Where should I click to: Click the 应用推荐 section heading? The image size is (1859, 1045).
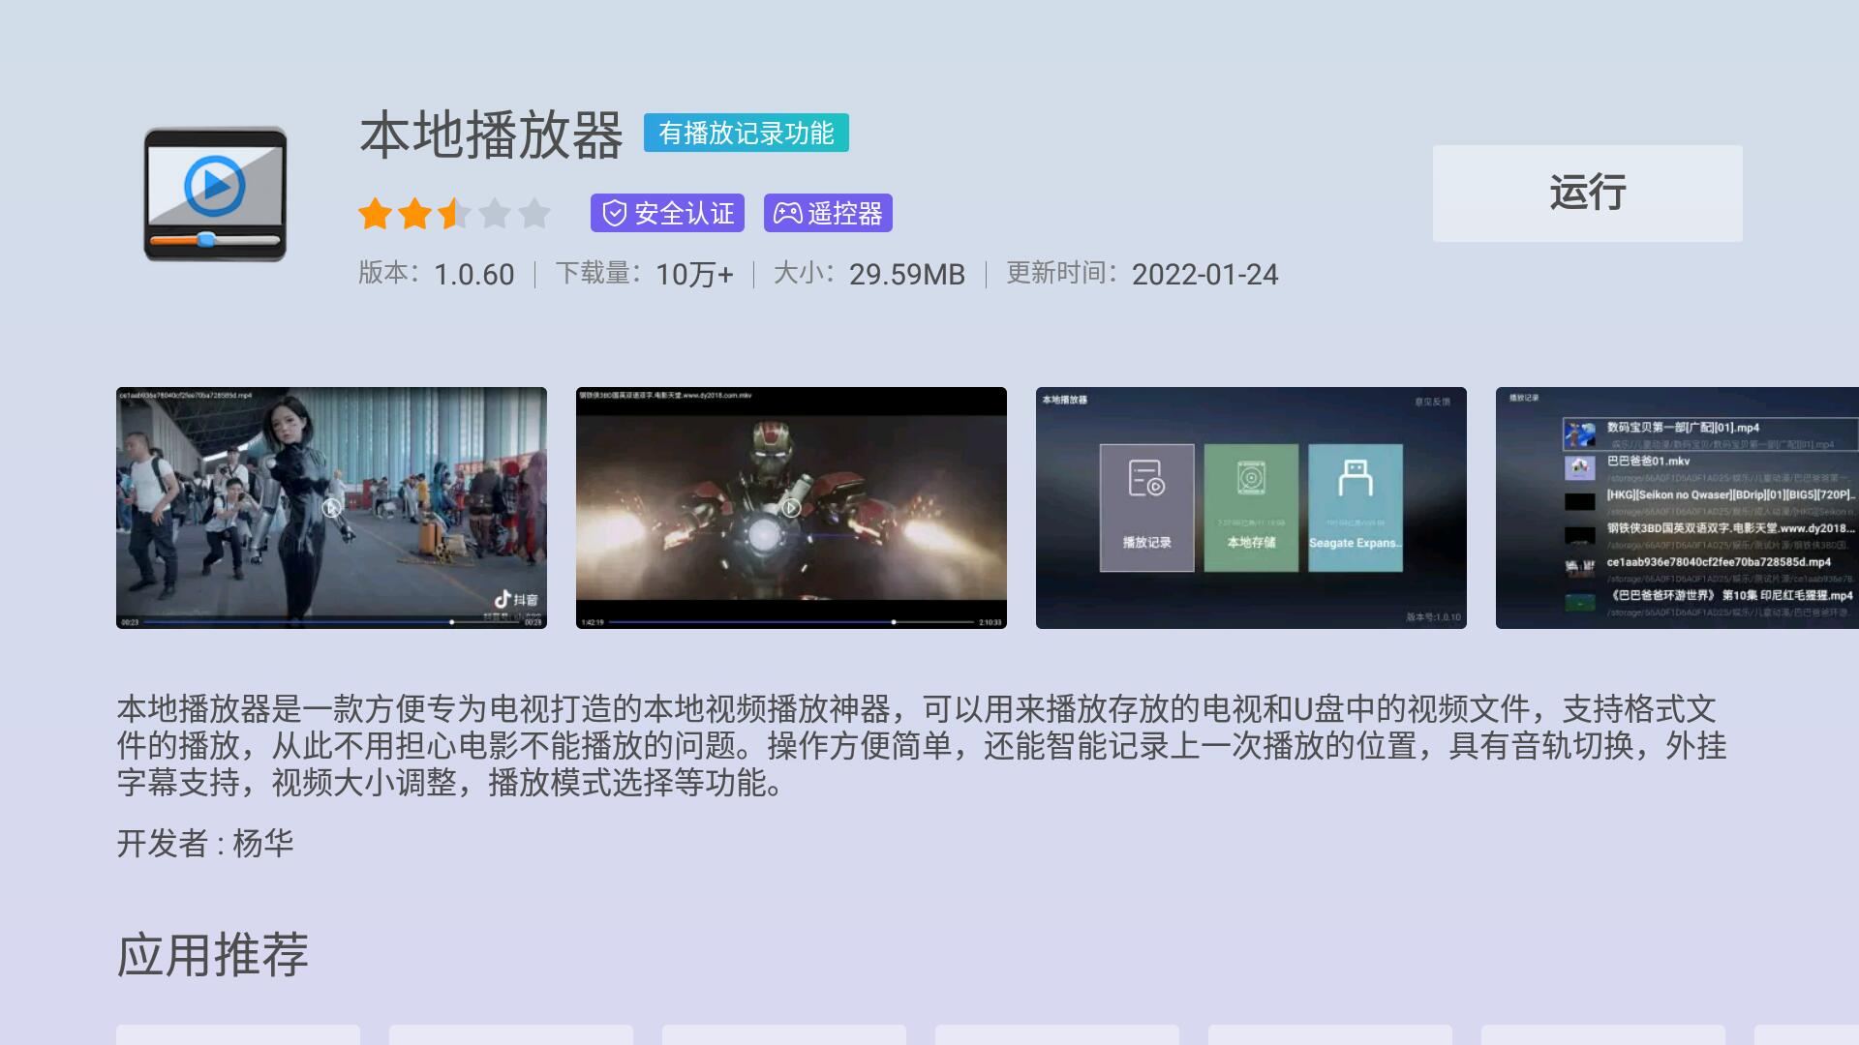coord(213,955)
